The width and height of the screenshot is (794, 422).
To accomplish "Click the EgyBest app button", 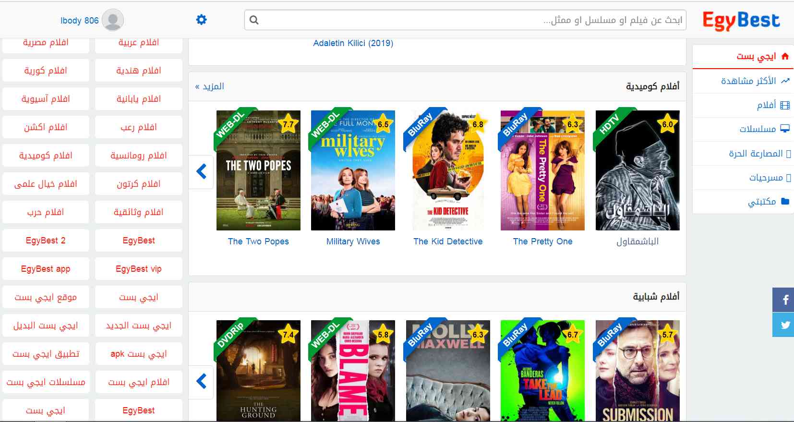I will (46, 269).
